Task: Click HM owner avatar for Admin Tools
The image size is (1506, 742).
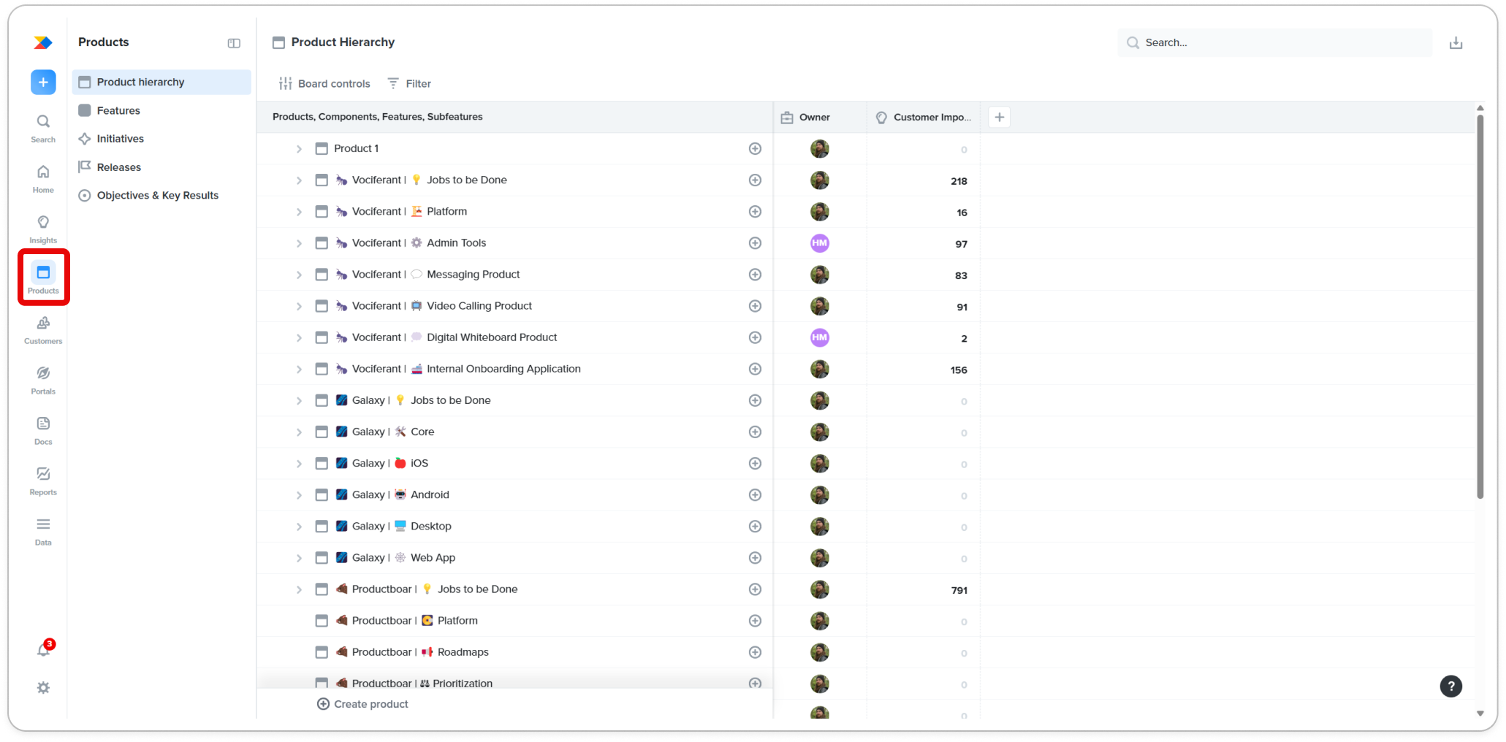Action: click(x=819, y=243)
